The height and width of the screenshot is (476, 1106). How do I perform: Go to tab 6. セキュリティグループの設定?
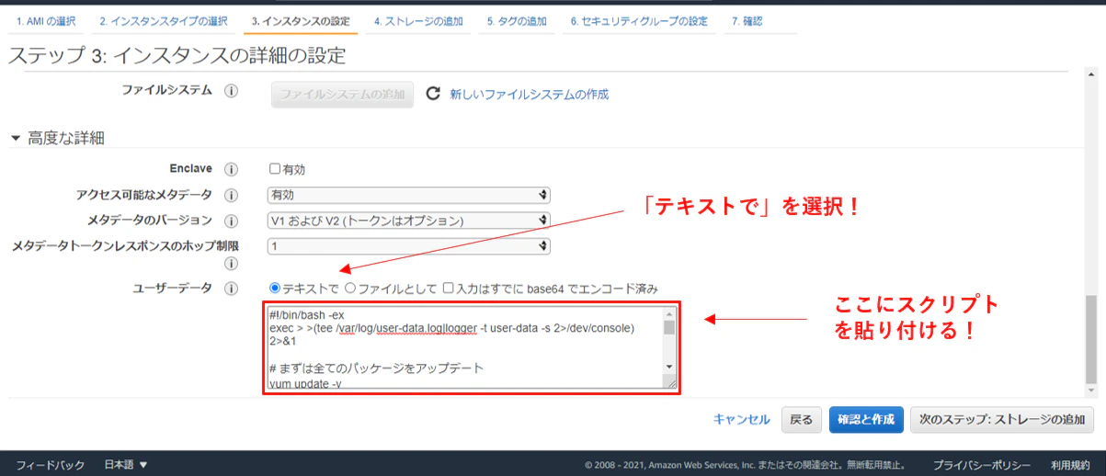[x=639, y=20]
